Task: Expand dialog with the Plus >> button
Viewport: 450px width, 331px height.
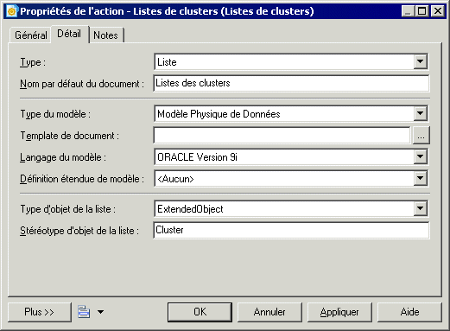Action: point(40,312)
